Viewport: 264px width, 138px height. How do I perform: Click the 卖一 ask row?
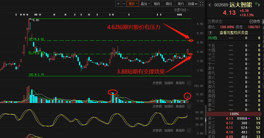tap(234, 110)
